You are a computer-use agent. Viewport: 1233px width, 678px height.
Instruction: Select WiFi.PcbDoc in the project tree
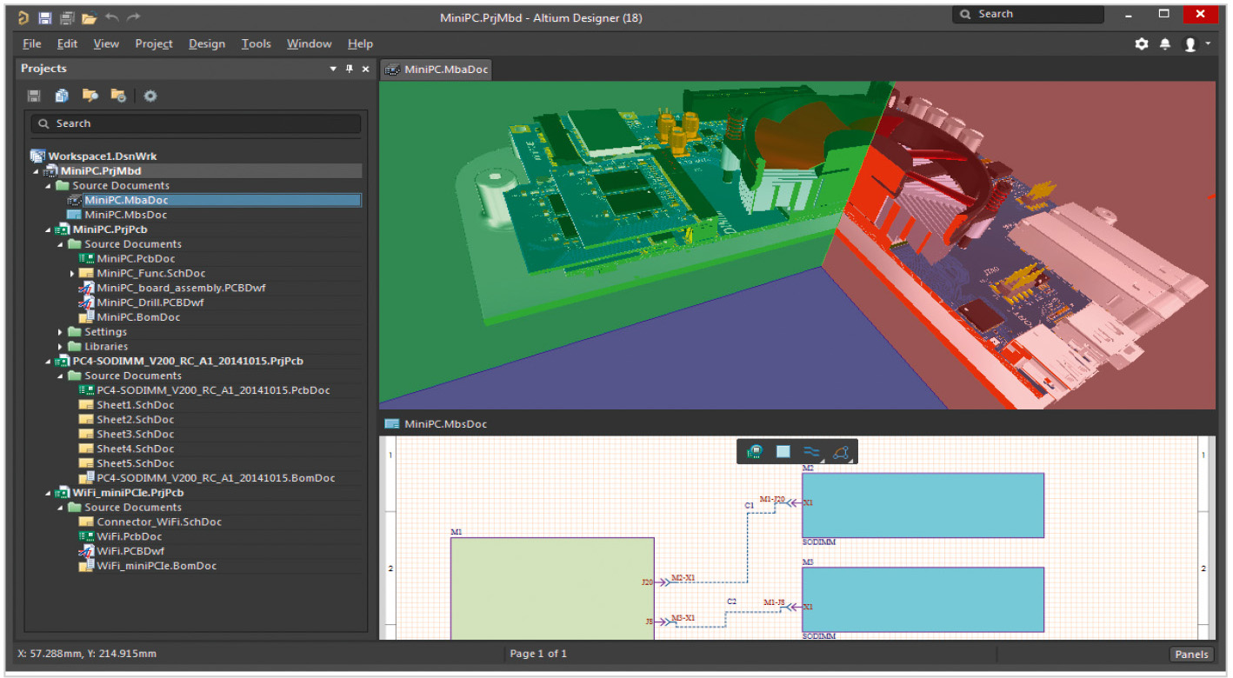click(129, 536)
